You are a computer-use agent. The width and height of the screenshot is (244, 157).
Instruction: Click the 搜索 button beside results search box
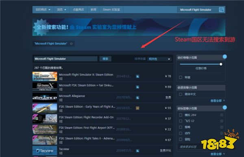105,59
